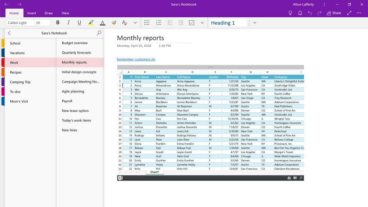
Task: Toggle bold formatting
Action: pyautogui.click(x=58, y=22)
